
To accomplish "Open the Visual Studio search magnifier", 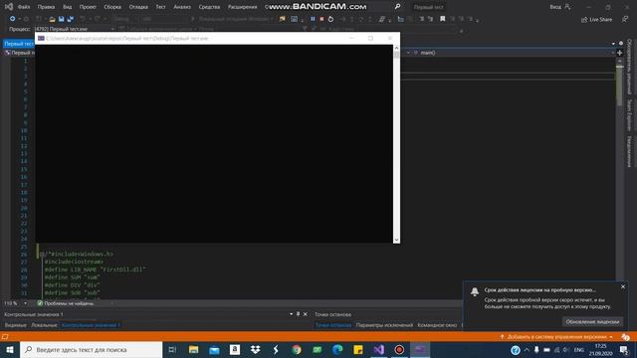I will [x=397, y=7].
